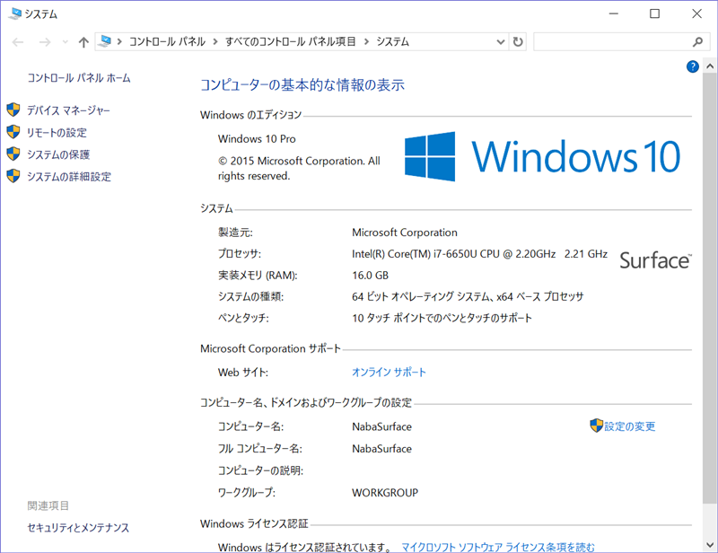718x553 pixels.
Task: Open コントロール パネル ホーム in the sidebar
Action: [79, 78]
